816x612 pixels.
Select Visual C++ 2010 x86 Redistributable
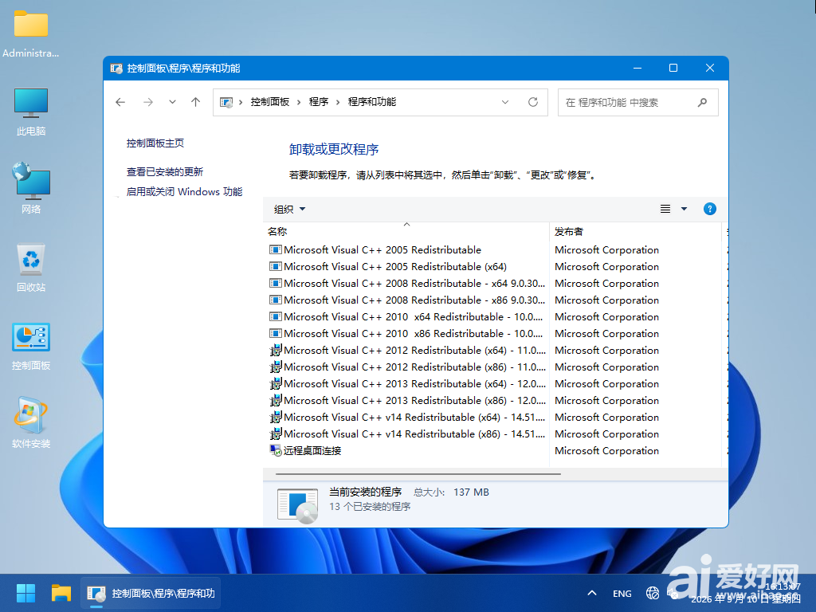pos(406,333)
